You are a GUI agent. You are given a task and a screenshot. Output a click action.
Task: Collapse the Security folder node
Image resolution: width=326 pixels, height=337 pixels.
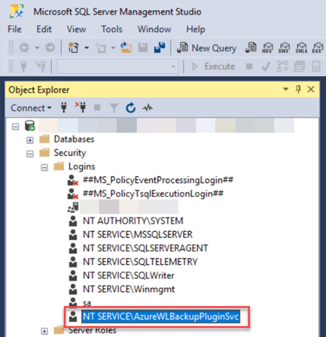tap(30, 154)
